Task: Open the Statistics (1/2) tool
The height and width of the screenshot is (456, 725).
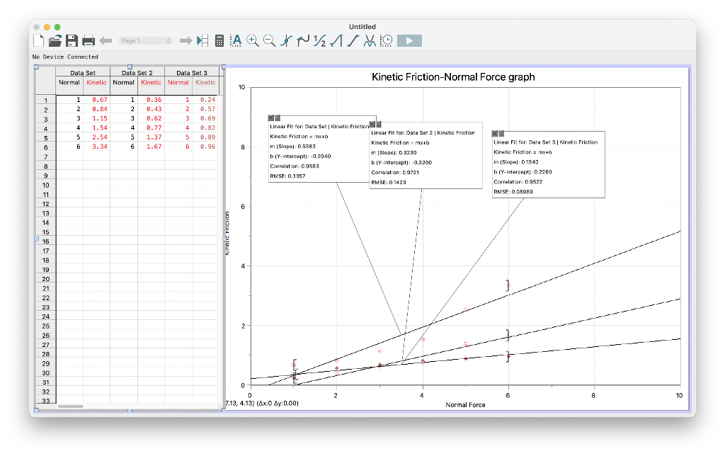Action: (319, 40)
